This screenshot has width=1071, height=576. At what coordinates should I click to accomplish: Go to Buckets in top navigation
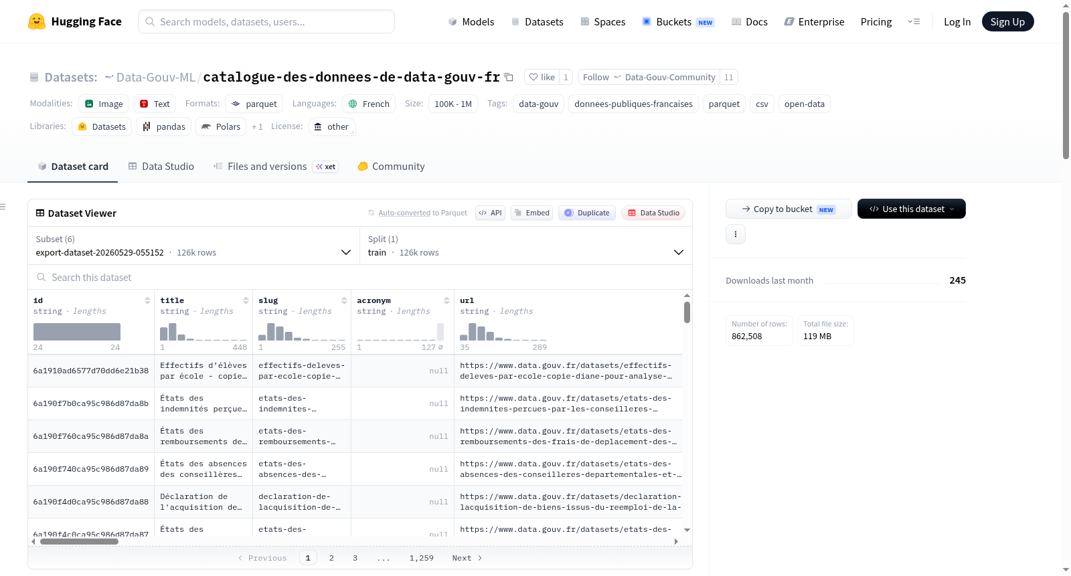point(678,21)
